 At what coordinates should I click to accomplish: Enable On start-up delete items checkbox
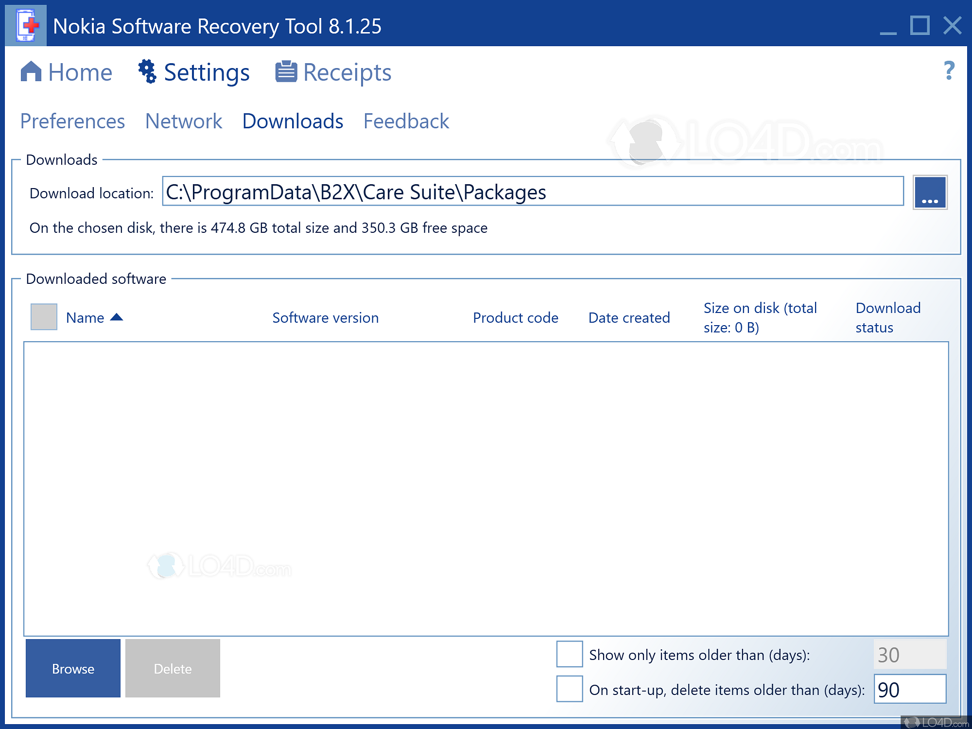569,689
